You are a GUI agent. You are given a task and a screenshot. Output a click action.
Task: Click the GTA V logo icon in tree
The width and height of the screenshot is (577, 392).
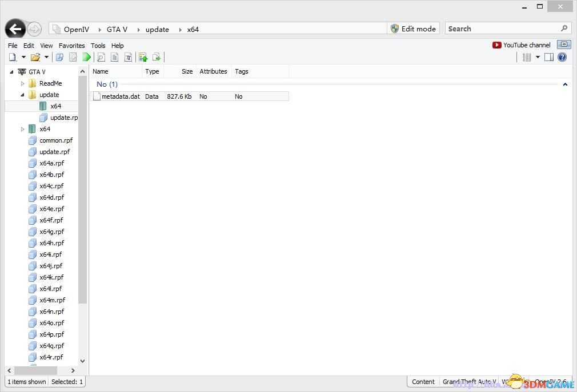(22, 72)
